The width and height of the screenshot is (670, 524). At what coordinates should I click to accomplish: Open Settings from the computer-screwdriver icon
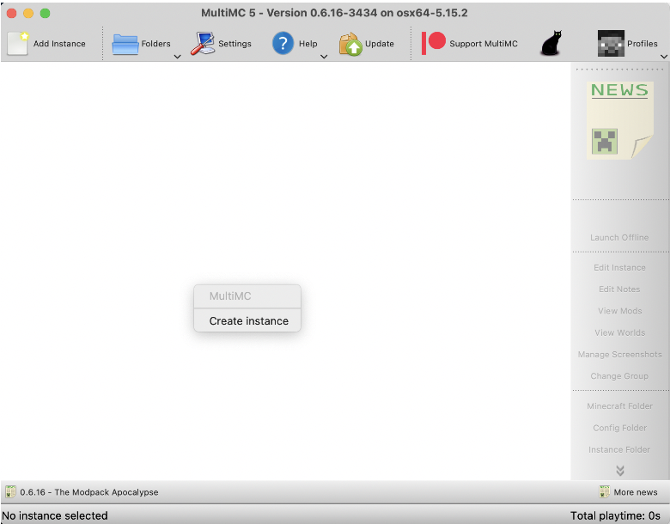203,44
